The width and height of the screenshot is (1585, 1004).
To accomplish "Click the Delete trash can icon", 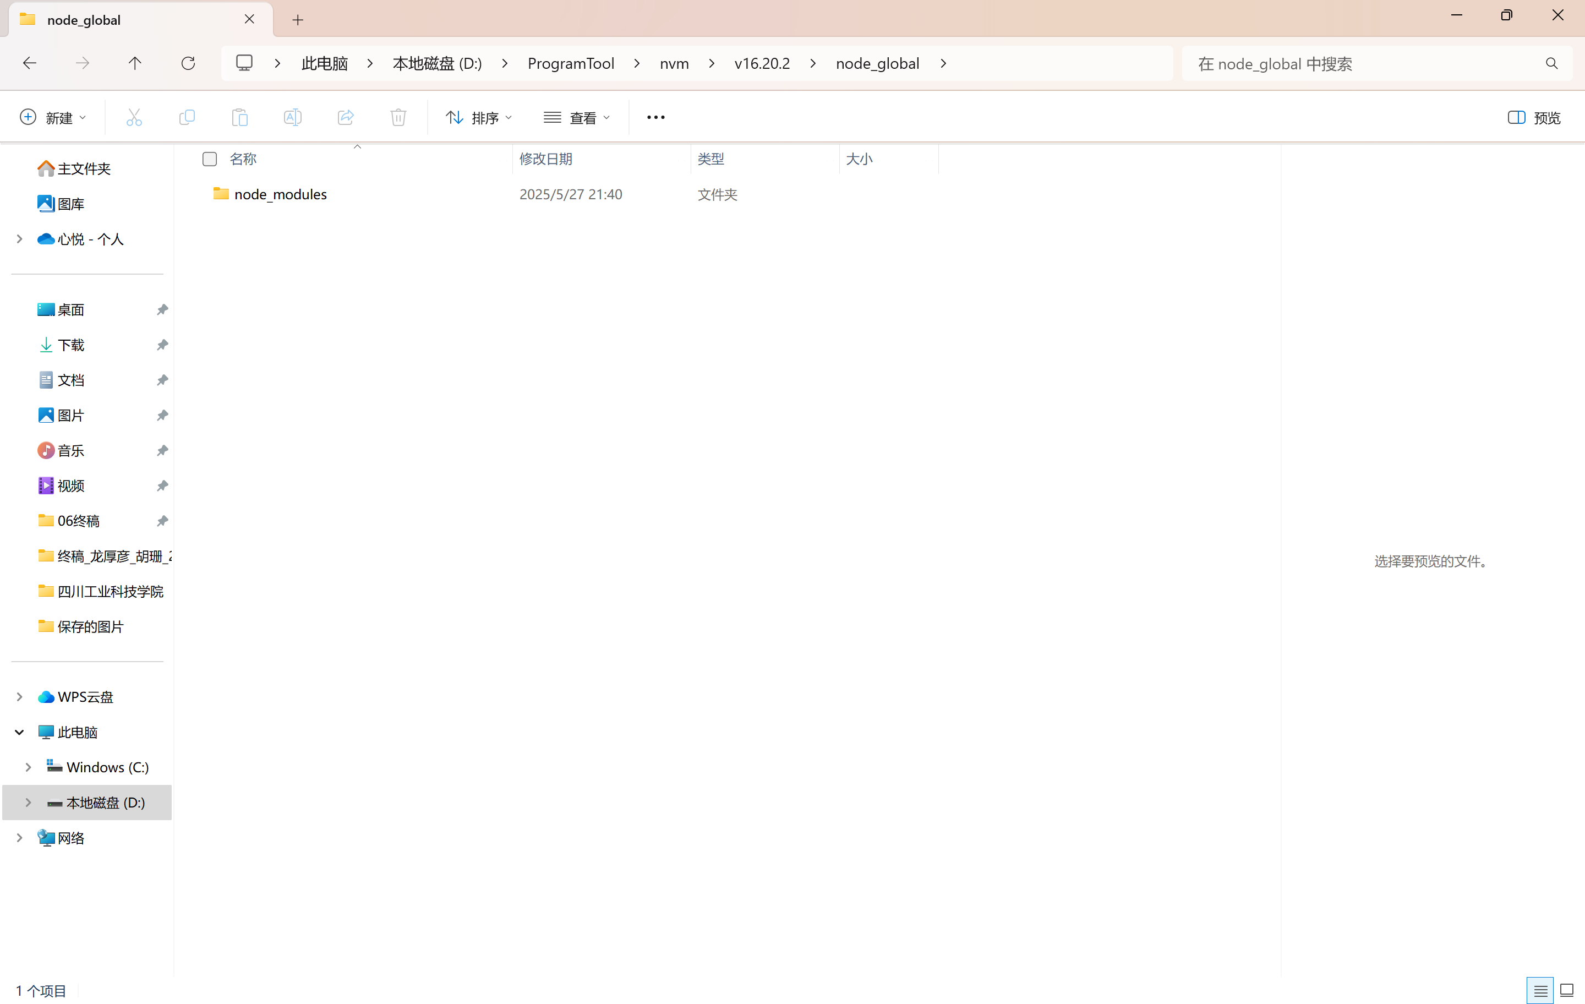I will [x=398, y=117].
